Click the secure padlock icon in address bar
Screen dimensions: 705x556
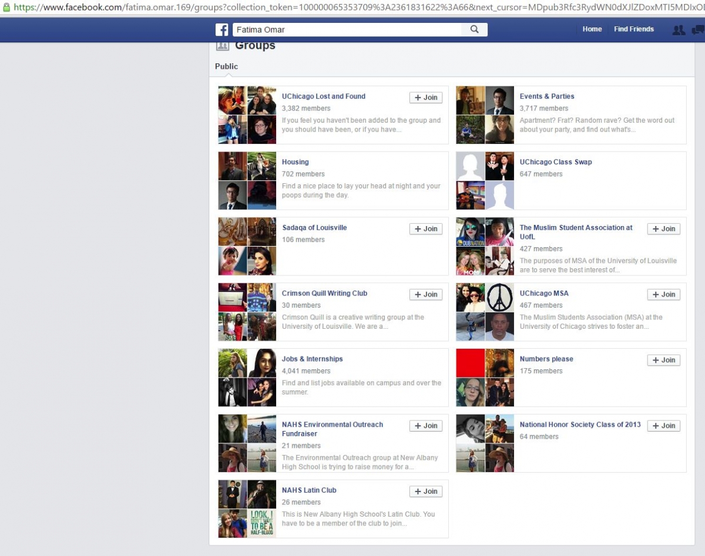(x=6, y=8)
